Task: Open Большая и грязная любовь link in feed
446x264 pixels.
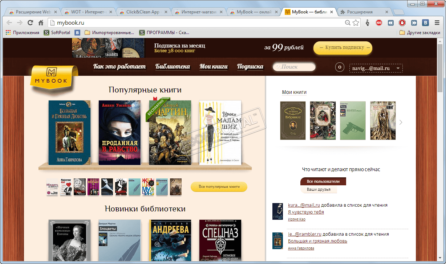Action: pyautogui.click(x=317, y=241)
